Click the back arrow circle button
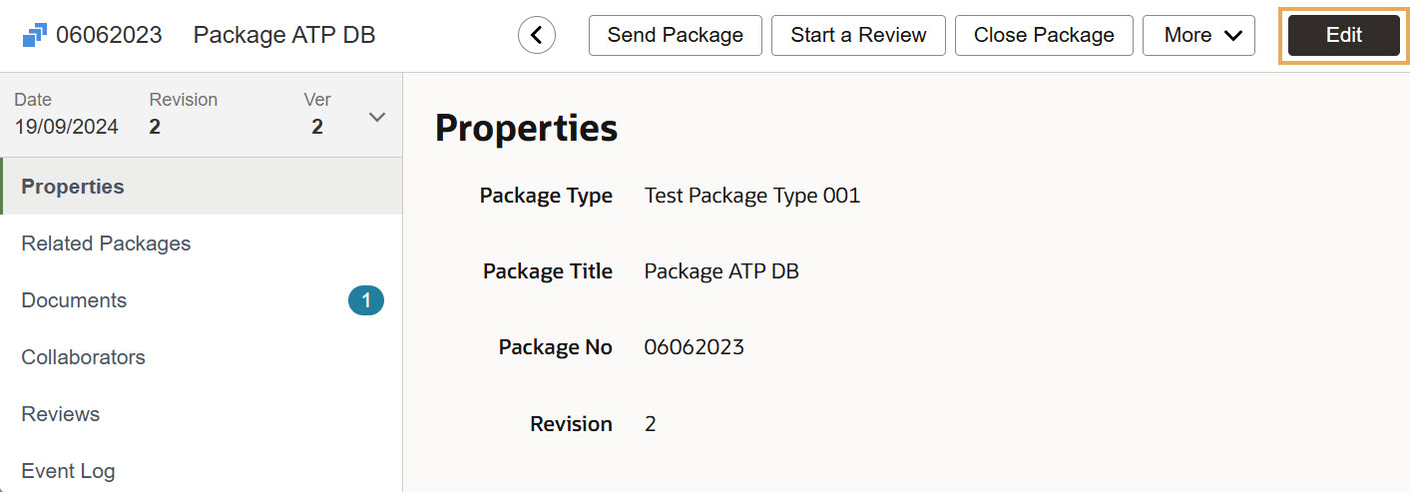 point(537,36)
